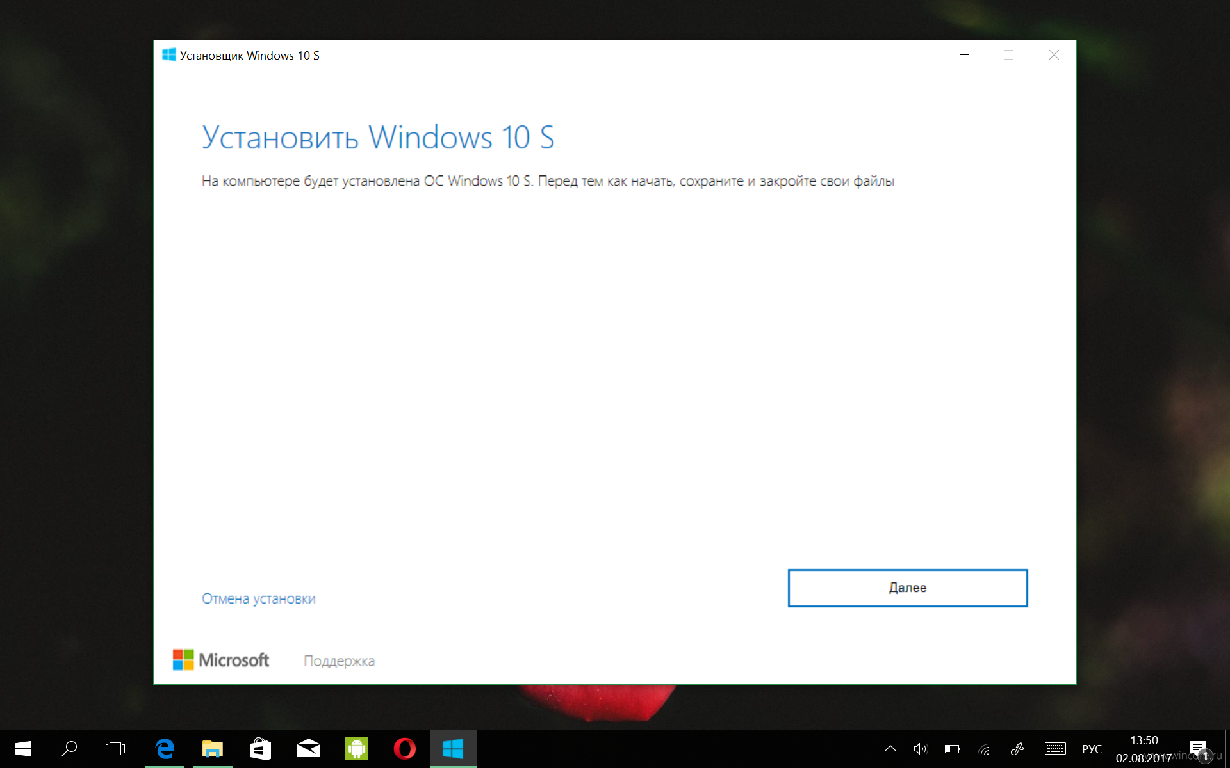
Task: Click the Отмена установки link
Action: pyautogui.click(x=259, y=598)
